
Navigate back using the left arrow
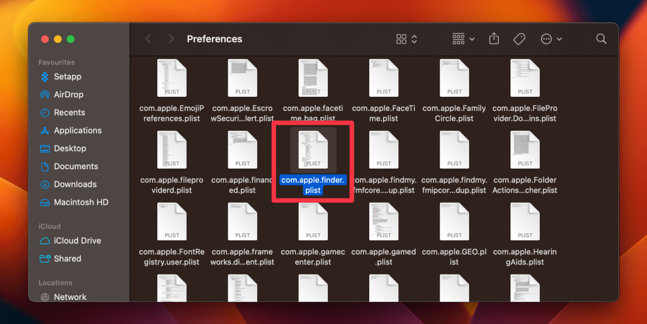click(x=148, y=39)
